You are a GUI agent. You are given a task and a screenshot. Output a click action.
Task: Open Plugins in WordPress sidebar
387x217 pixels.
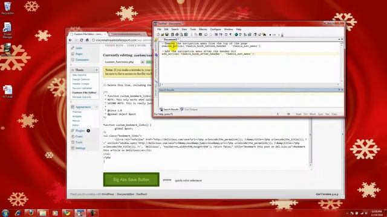coord(80,131)
